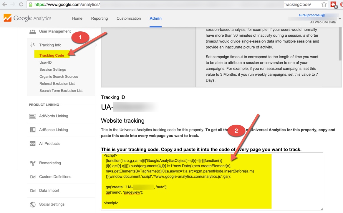Click the Dd icon beside Data Import
343x213 pixels.
[x=33, y=190]
